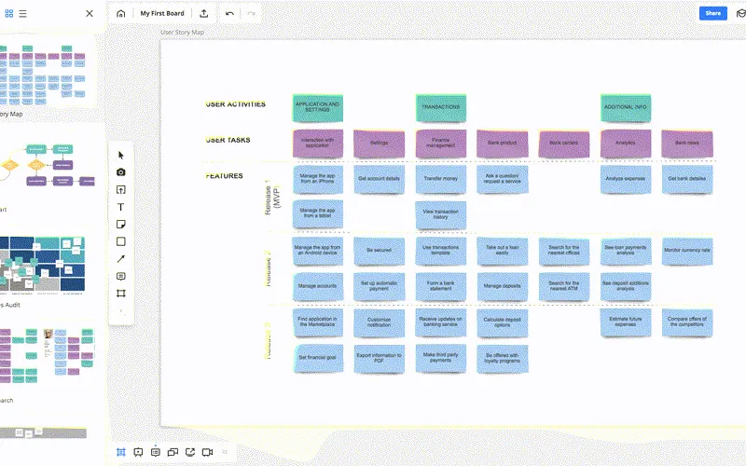Select the Text tool

point(121,207)
